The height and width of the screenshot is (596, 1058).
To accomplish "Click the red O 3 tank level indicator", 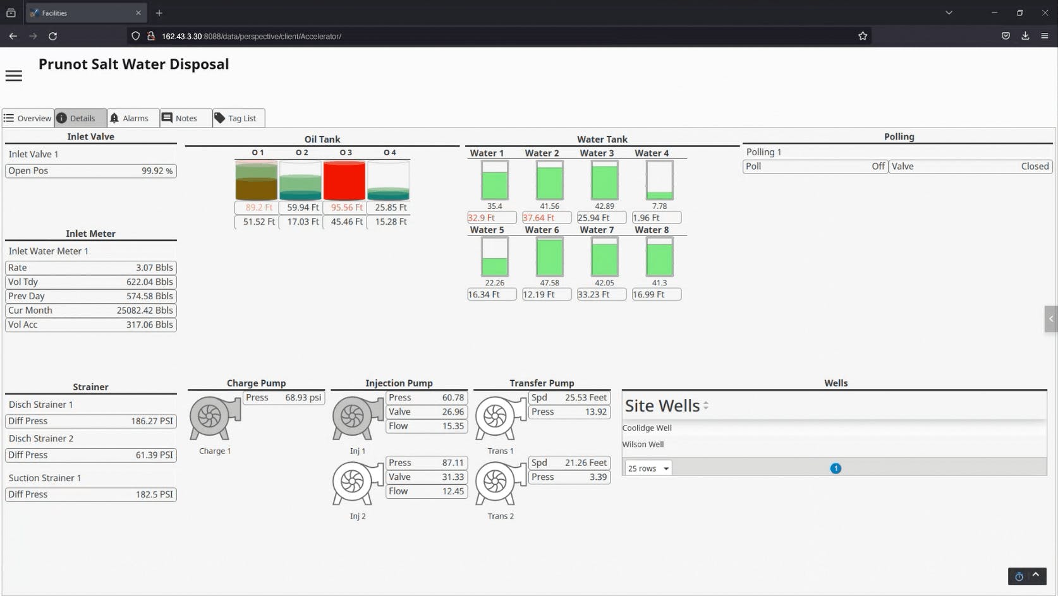I will pos(344,180).
